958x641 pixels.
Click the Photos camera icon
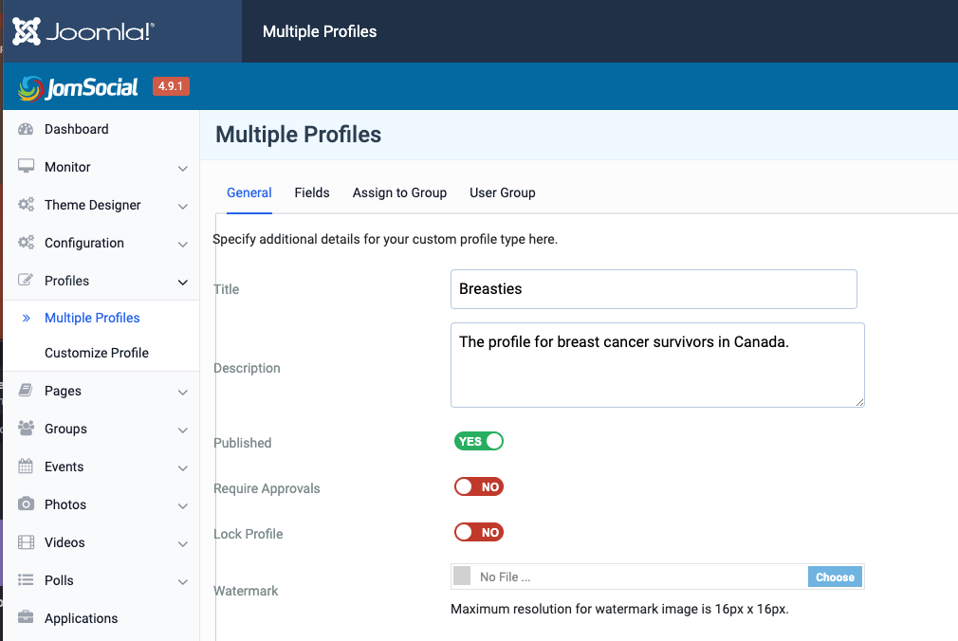[27, 504]
